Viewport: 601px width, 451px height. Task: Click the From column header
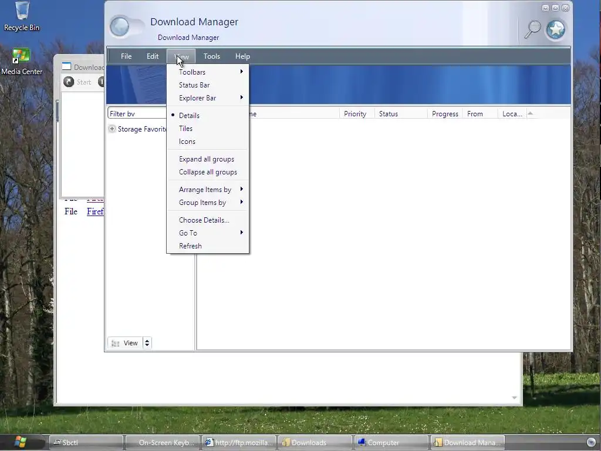(480, 114)
